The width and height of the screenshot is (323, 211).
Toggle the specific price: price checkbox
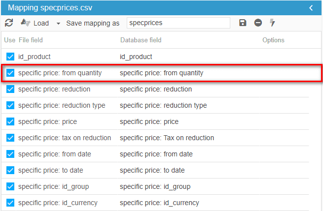coord(10,122)
